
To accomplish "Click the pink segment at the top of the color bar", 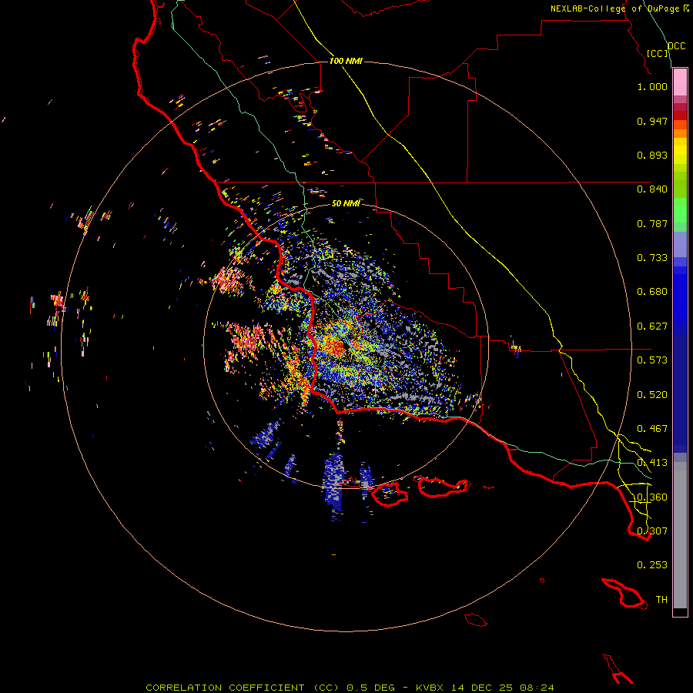I will click(x=680, y=82).
